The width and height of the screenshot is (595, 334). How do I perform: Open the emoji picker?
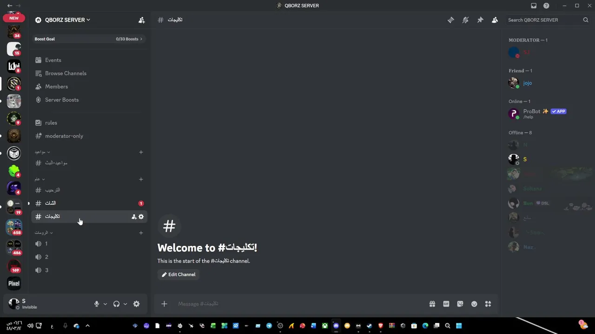pyautogui.click(x=474, y=304)
